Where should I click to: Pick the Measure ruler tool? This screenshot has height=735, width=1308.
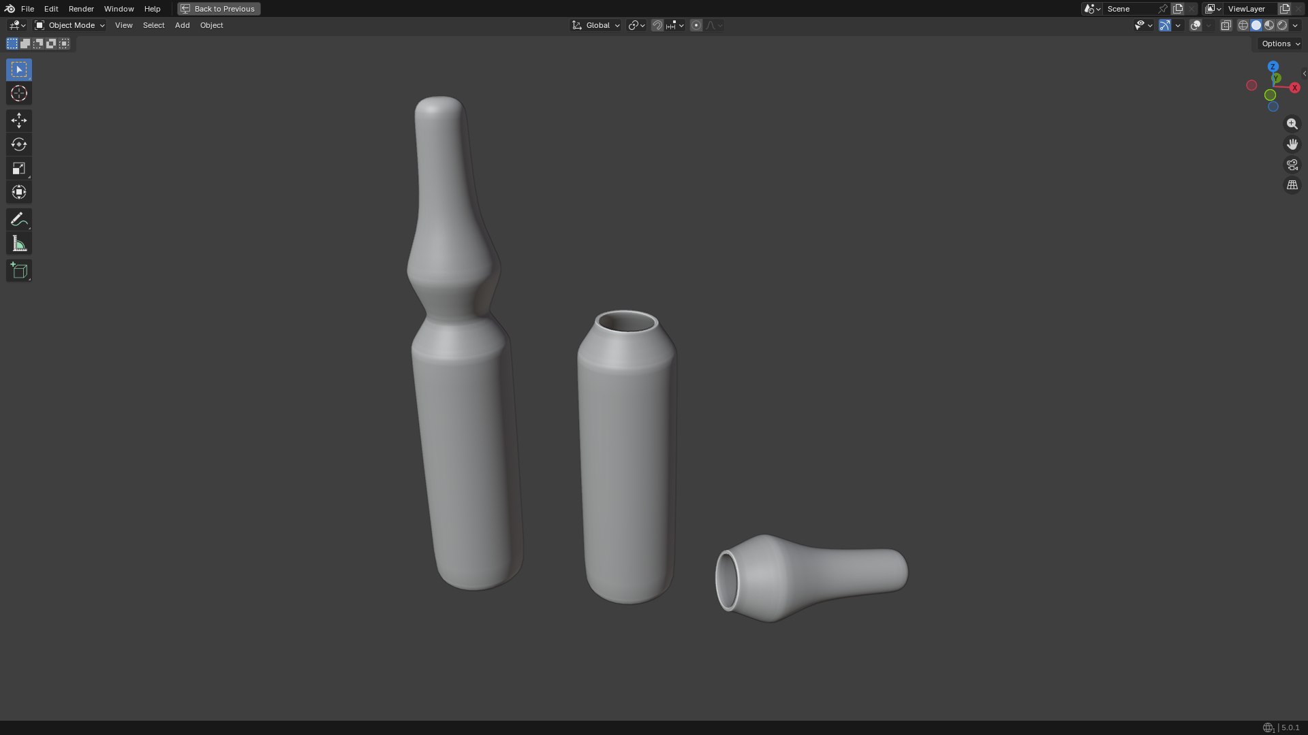19,244
